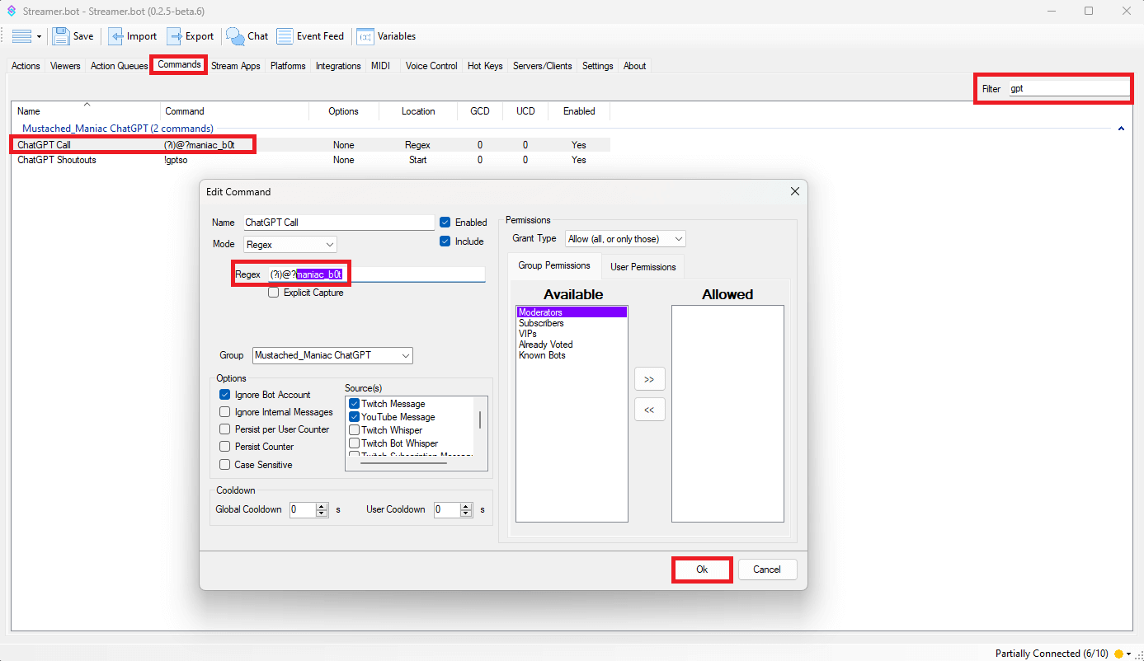Screen dimensions: 1144x661
Task: Open the Chat window icon
Action: click(x=235, y=36)
